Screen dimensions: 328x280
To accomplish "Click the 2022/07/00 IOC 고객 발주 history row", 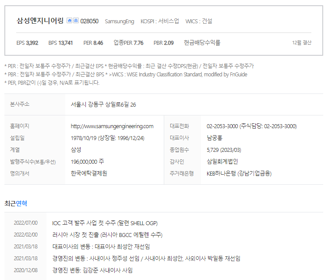I will tap(164, 223).
